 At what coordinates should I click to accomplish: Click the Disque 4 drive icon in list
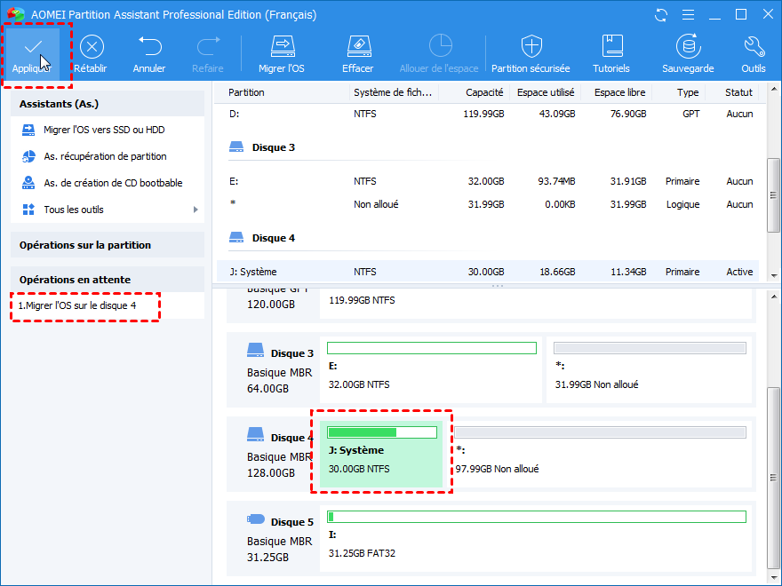(x=236, y=238)
